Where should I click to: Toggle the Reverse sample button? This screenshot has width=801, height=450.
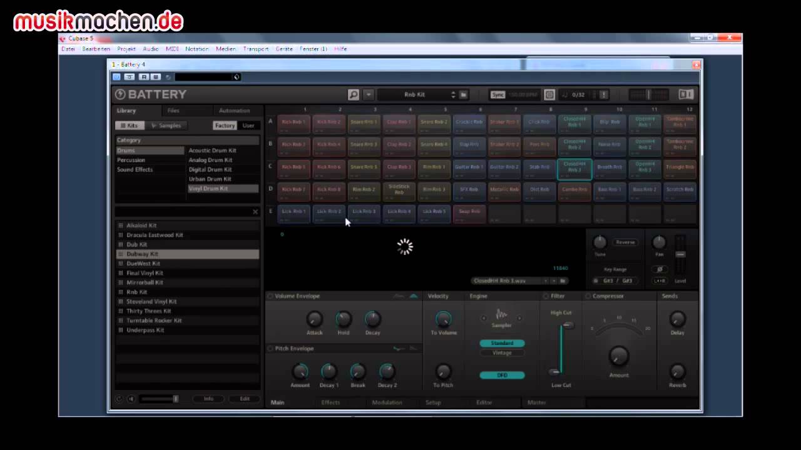[x=625, y=242]
